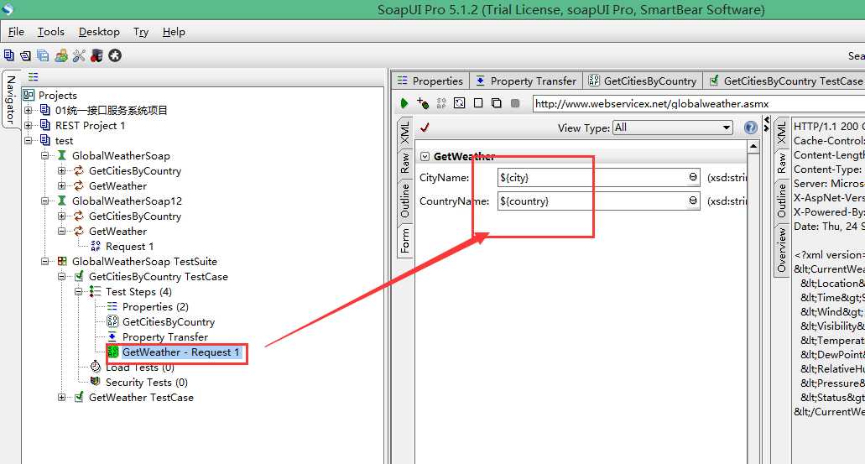The width and height of the screenshot is (865, 464).
Task: Select the Property Transfer test step in tree
Action: pos(165,336)
